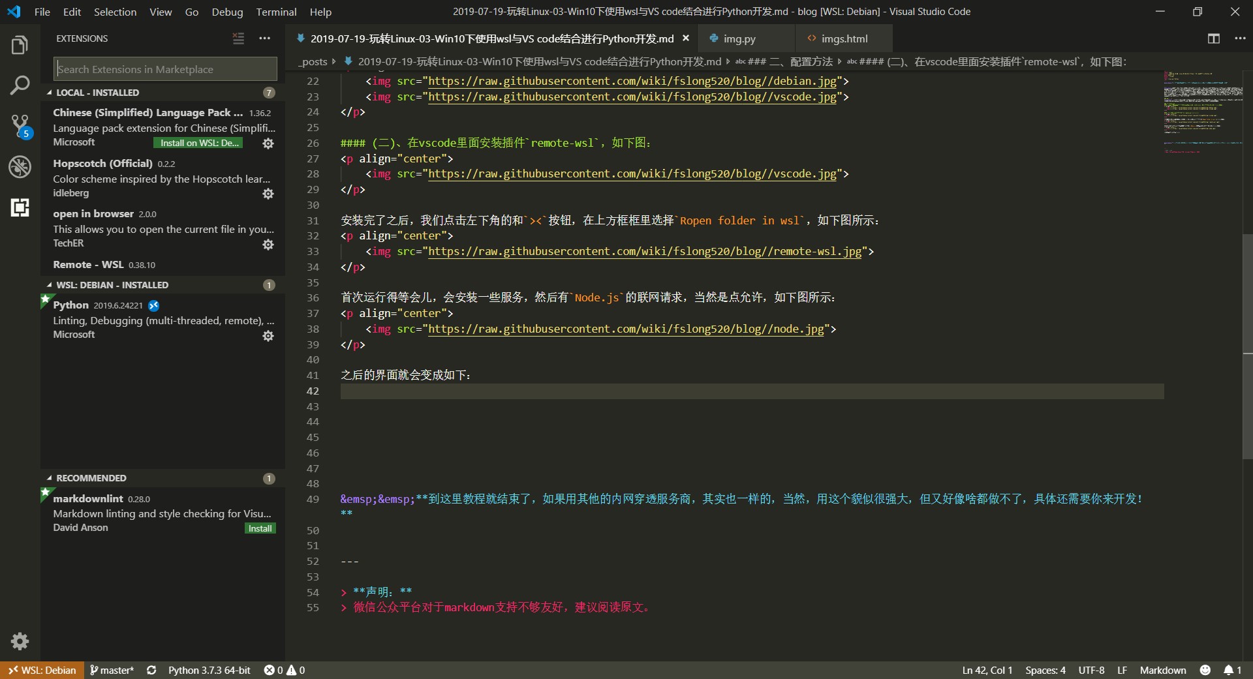Open breadcrumb '#### (二)、在vscode里面安装插件'

pyautogui.click(x=986, y=61)
